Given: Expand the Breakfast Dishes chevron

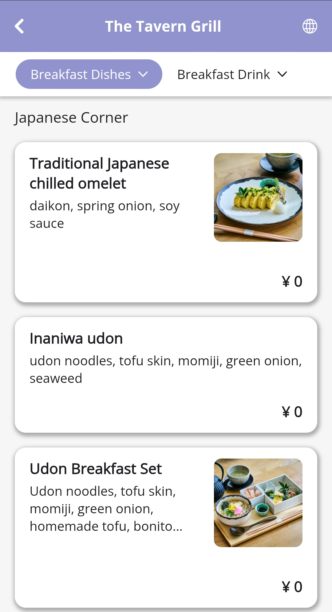Looking at the screenshot, I should click(x=143, y=74).
